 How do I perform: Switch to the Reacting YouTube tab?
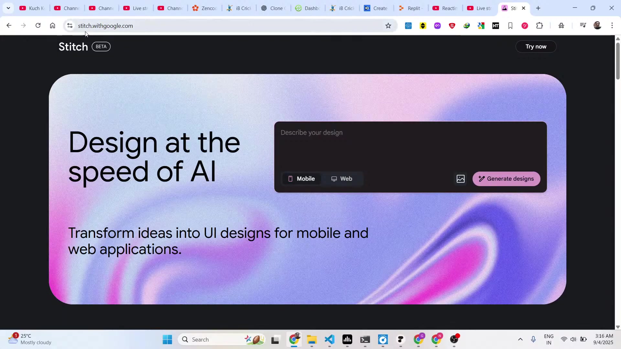tap(445, 8)
